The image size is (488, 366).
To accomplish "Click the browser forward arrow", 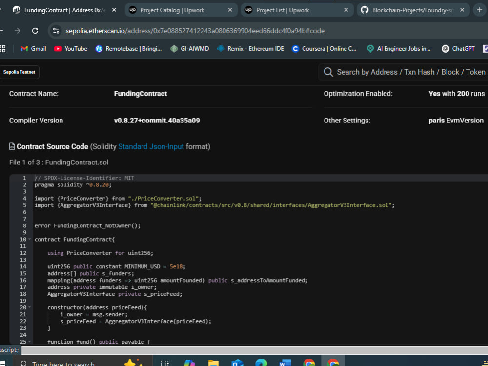I will (x=18, y=31).
